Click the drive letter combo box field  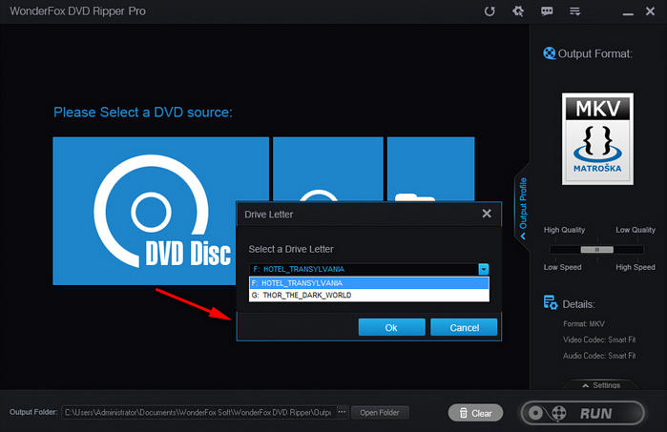(369, 269)
